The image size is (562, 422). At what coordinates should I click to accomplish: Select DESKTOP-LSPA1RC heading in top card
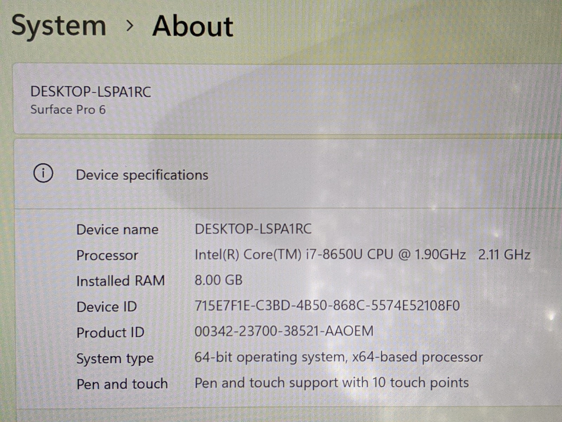click(91, 92)
